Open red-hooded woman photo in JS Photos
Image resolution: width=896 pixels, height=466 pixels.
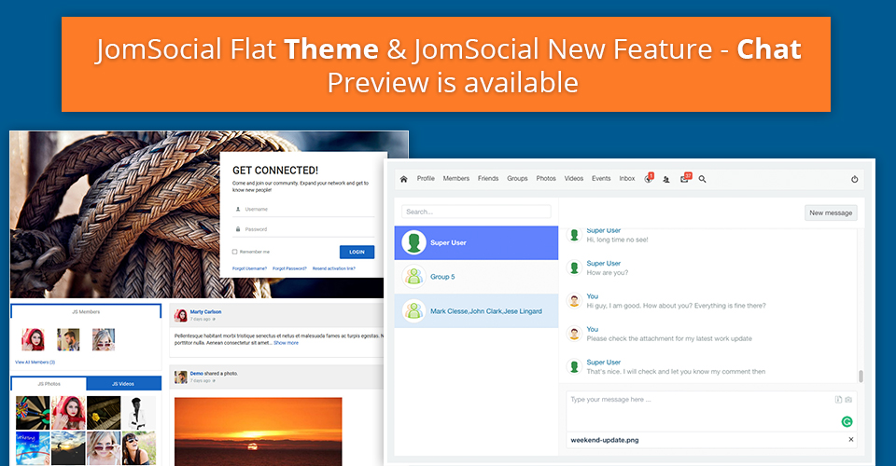coord(68,412)
